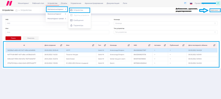Click the envelope icon next to Сообщения
221x99 pixels.
(71, 20)
